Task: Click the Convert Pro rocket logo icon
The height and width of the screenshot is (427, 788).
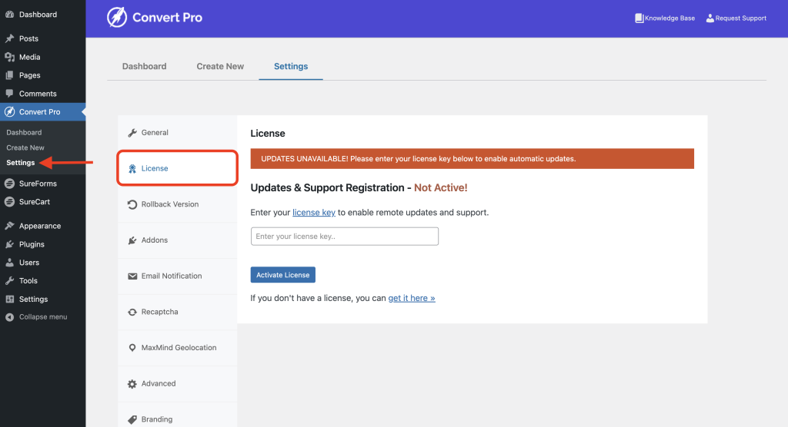Action: (x=117, y=18)
